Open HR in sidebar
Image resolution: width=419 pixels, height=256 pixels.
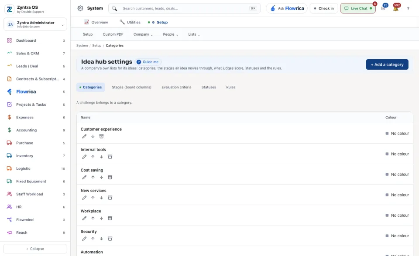point(35,207)
